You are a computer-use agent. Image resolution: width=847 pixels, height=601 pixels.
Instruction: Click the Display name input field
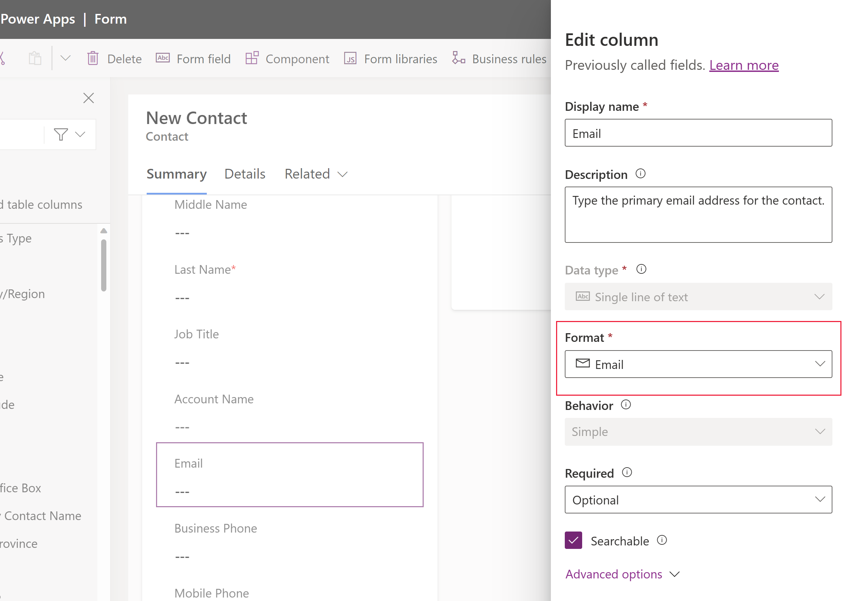click(699, 133)
